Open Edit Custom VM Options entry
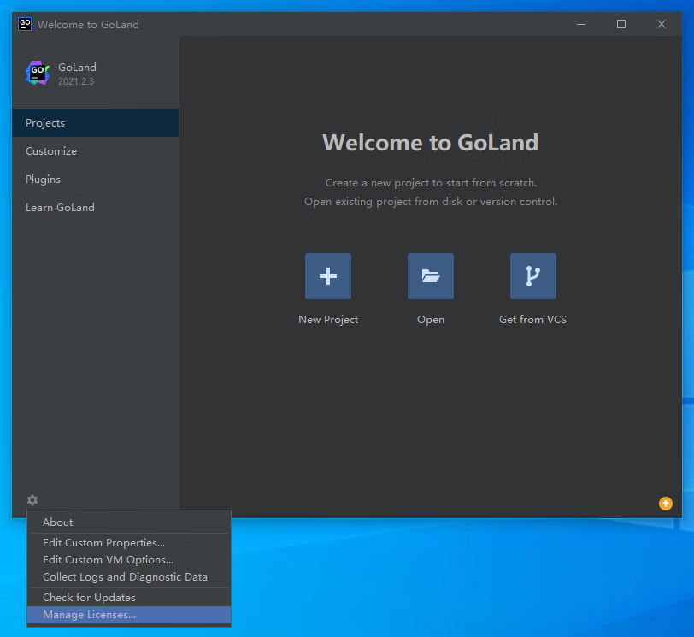The height and width of the screenshot is (637, 694). pos(108,560)
